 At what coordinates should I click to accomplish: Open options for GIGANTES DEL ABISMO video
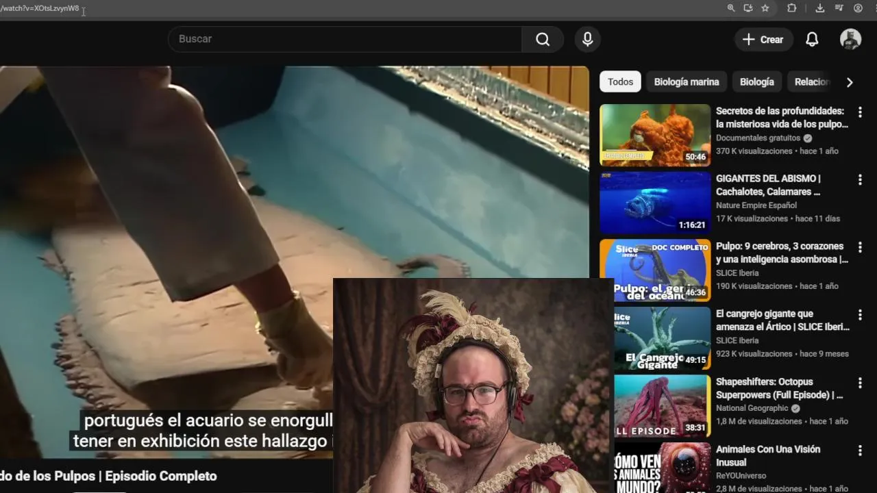tap(860, 180)
